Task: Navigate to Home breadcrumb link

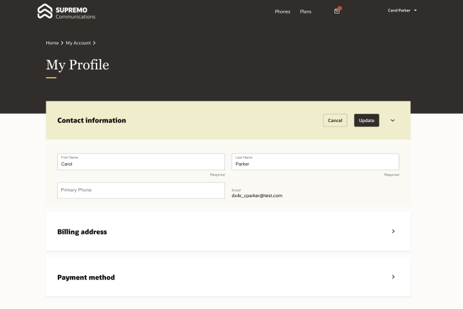Action: coord(52,43)
